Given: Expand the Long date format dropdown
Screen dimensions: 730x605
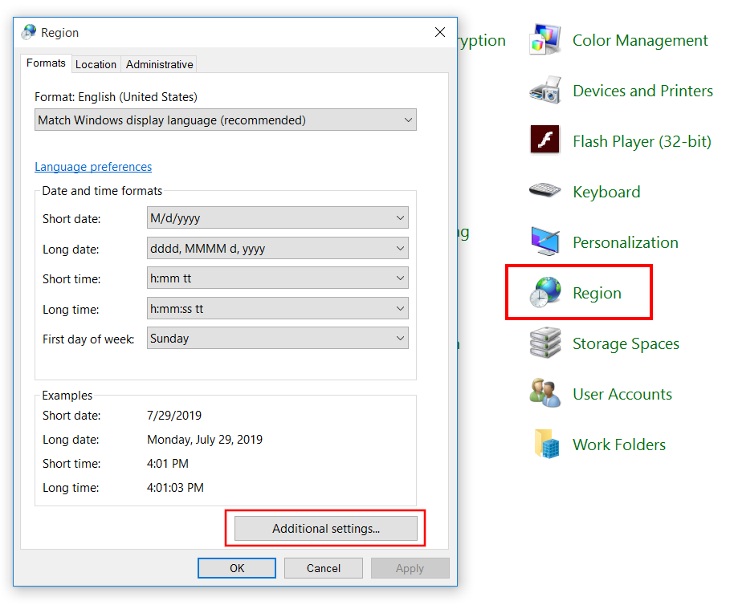Looking at the screenshot, I should pos(278,249).
